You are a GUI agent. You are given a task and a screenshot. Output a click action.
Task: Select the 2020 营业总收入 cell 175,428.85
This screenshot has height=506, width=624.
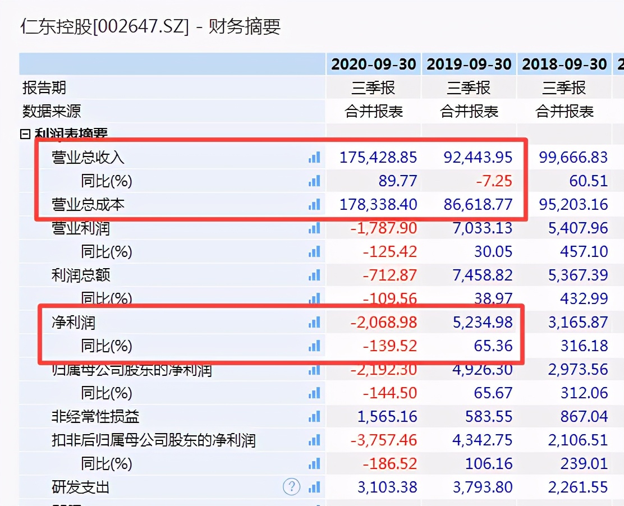point(378,158)
